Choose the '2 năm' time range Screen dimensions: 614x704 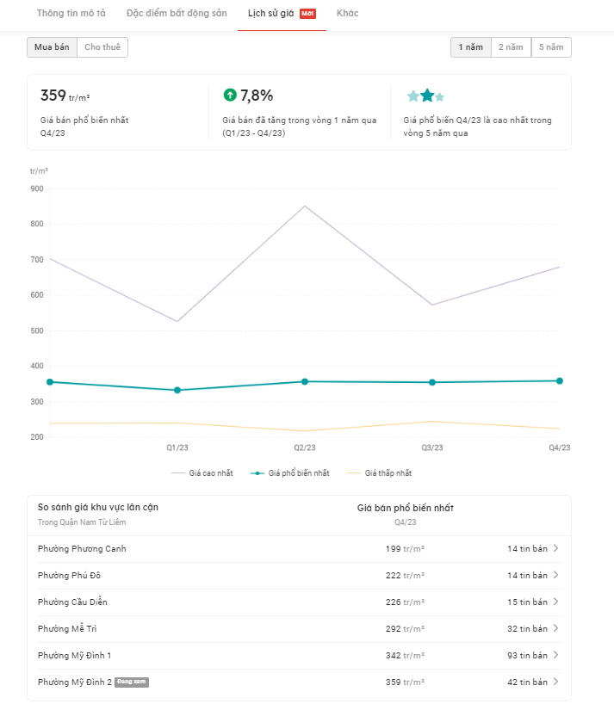(x=511, y=47)
